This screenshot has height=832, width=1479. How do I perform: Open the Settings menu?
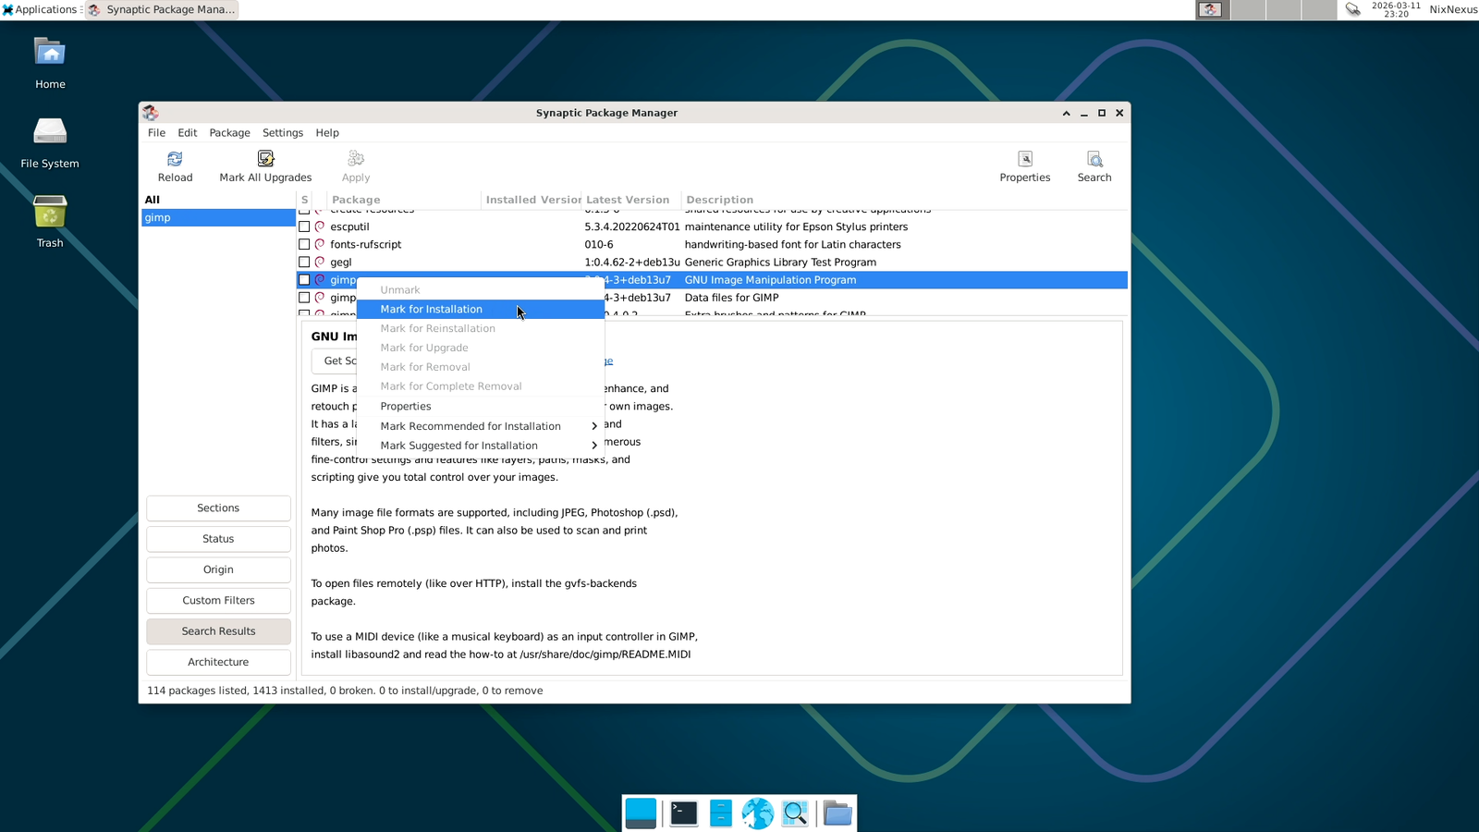click(x=282, y=132)
